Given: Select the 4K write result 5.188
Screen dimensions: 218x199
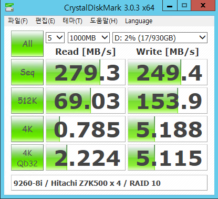Looking at the screenshot, I should pyautogui.click(x=168, y=129).
